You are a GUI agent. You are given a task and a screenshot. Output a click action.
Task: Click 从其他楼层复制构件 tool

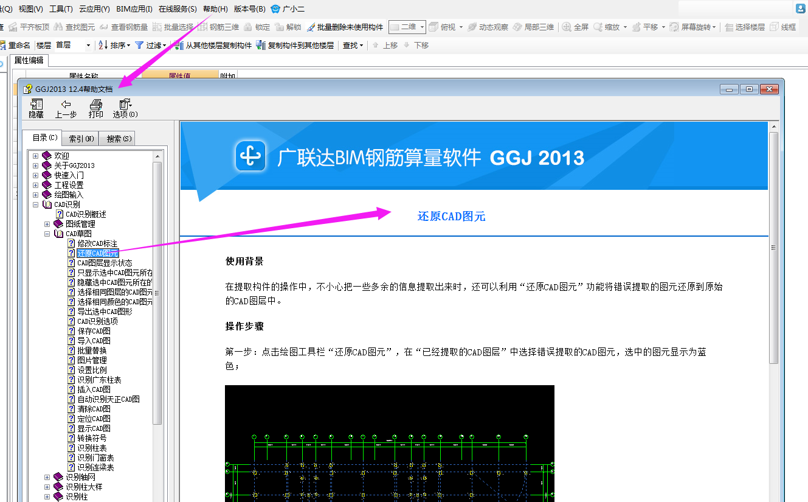coord(213,45)
